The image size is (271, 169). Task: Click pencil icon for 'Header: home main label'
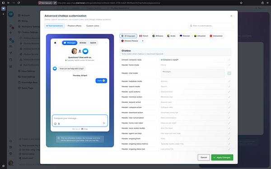pos(229,123)
